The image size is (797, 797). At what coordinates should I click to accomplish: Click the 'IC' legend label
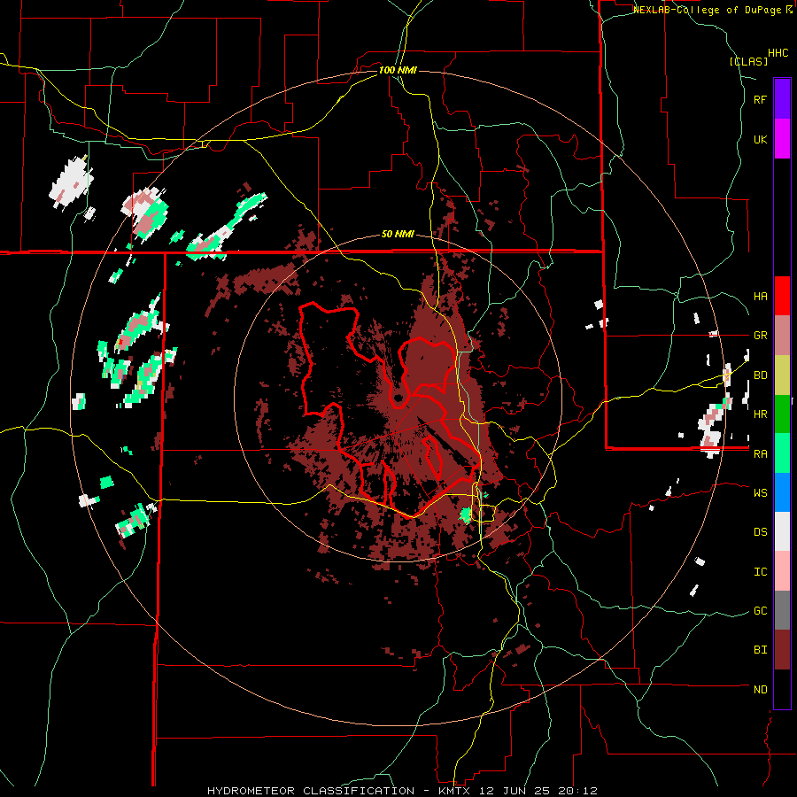(x=760, y=571)
